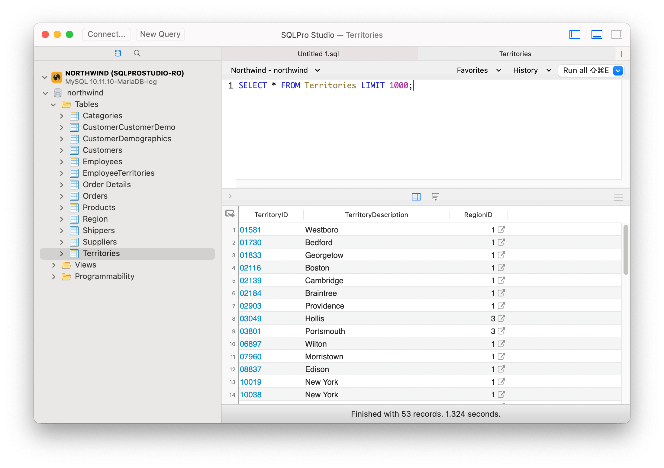Click the New Query button

pos(160,34)
